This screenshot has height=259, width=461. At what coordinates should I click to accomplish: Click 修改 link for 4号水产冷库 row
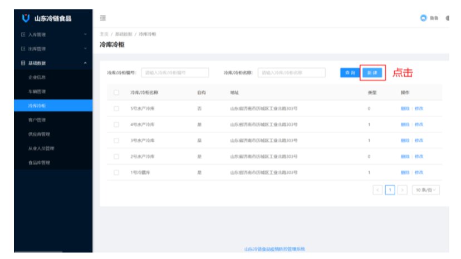pos(419,124)
